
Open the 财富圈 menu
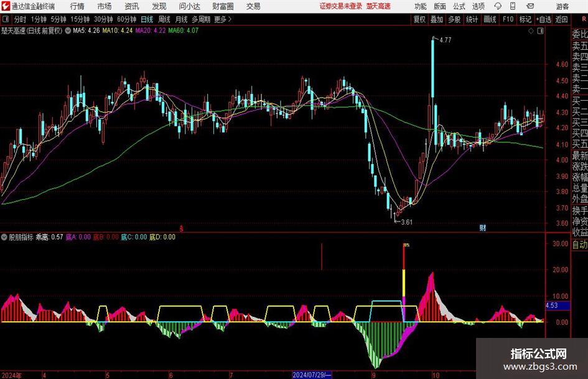[x=223, y=6]
